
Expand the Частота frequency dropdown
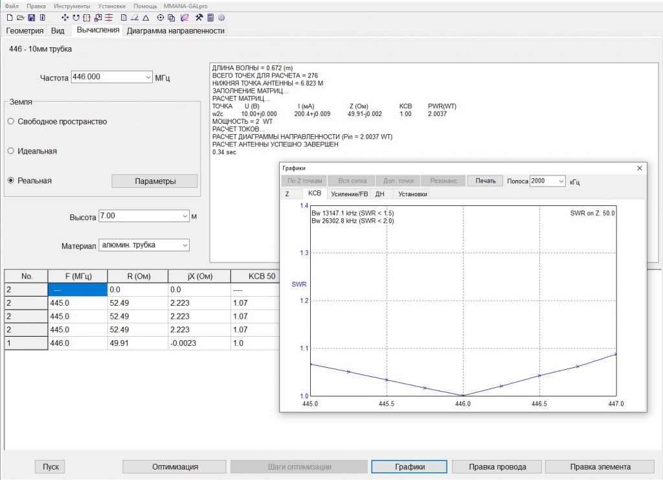[x=148, y=77]
